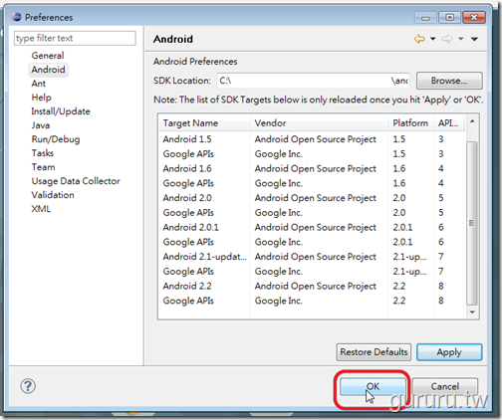The image size is (502, 420).
Task: Open XML preferences category
Action: tap(41, 209)
